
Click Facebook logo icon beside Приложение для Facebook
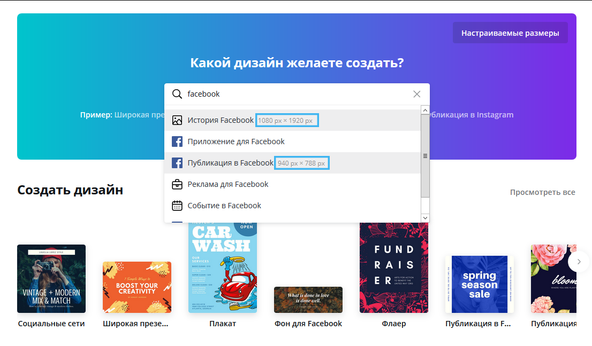pyautogui.click(x=177, y=141)
